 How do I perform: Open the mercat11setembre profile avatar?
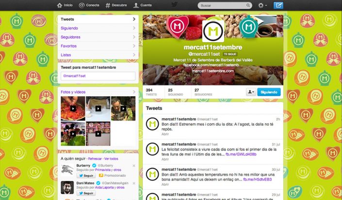click(213, 31)
